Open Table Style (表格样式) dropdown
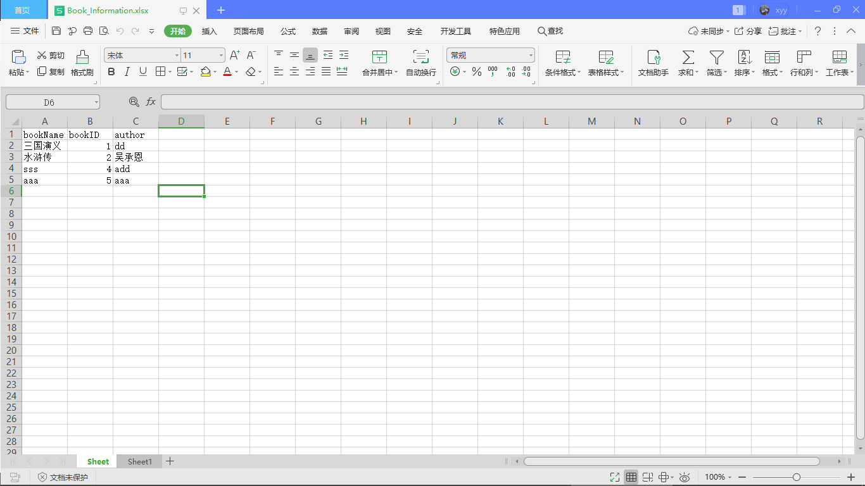 [622, 73]
